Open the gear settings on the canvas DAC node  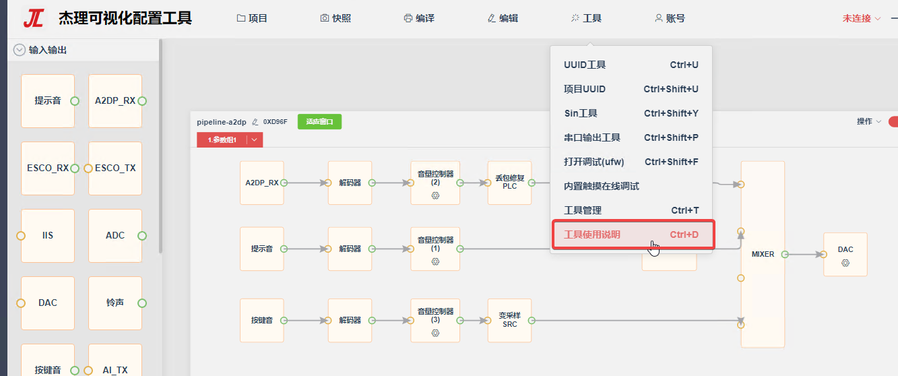coord(845,263)
